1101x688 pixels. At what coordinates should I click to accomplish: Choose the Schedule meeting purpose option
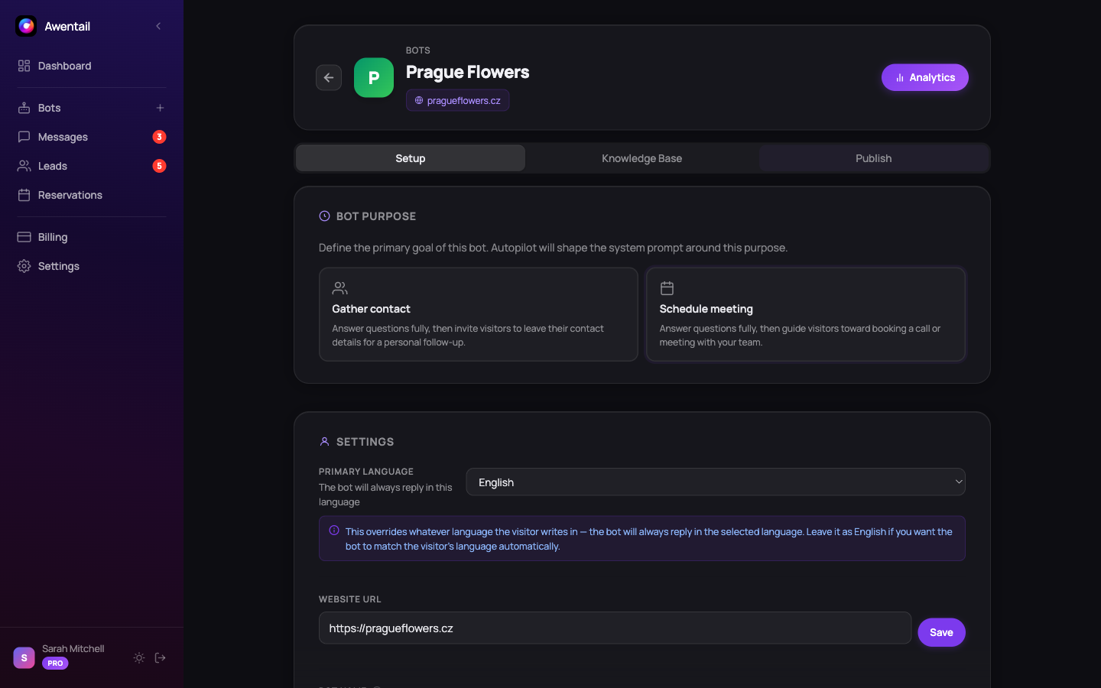(805, 314)
